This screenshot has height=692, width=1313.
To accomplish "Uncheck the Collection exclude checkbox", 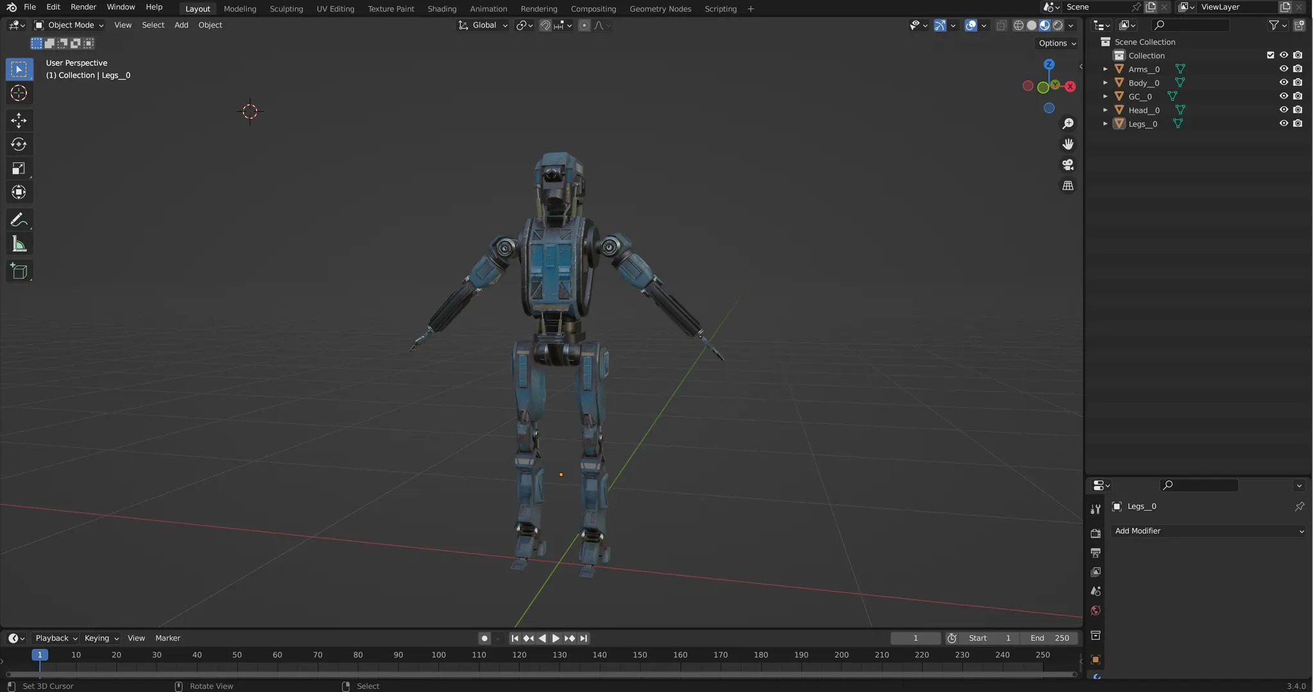I will point(1270,55).
